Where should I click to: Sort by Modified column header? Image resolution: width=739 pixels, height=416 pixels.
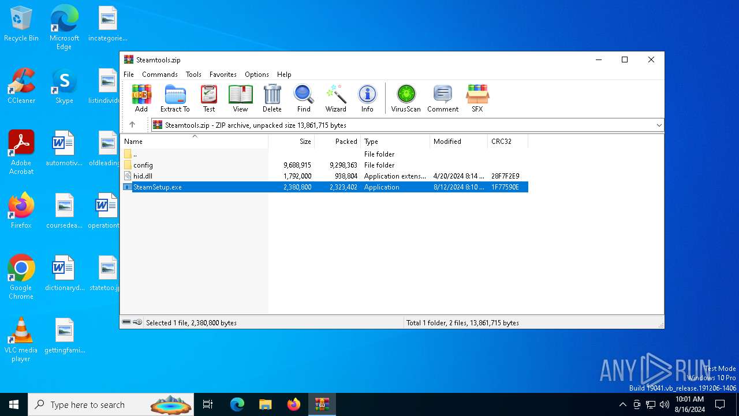pos(458,142)
